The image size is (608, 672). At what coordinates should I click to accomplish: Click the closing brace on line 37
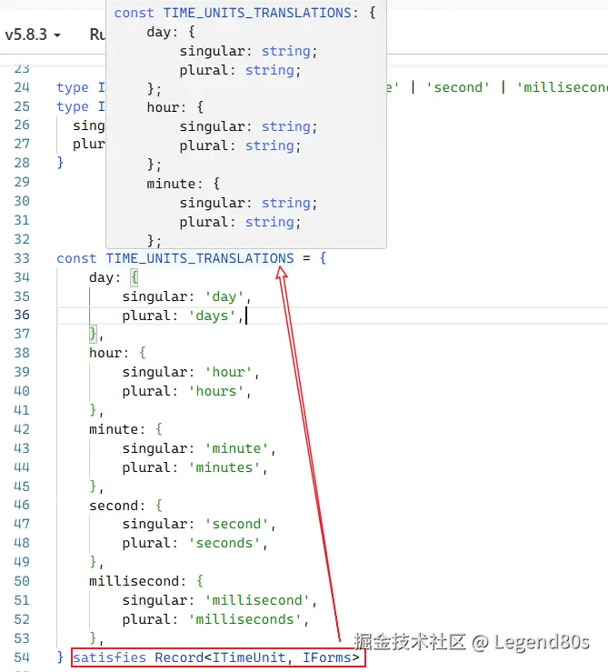click(93, 334)
